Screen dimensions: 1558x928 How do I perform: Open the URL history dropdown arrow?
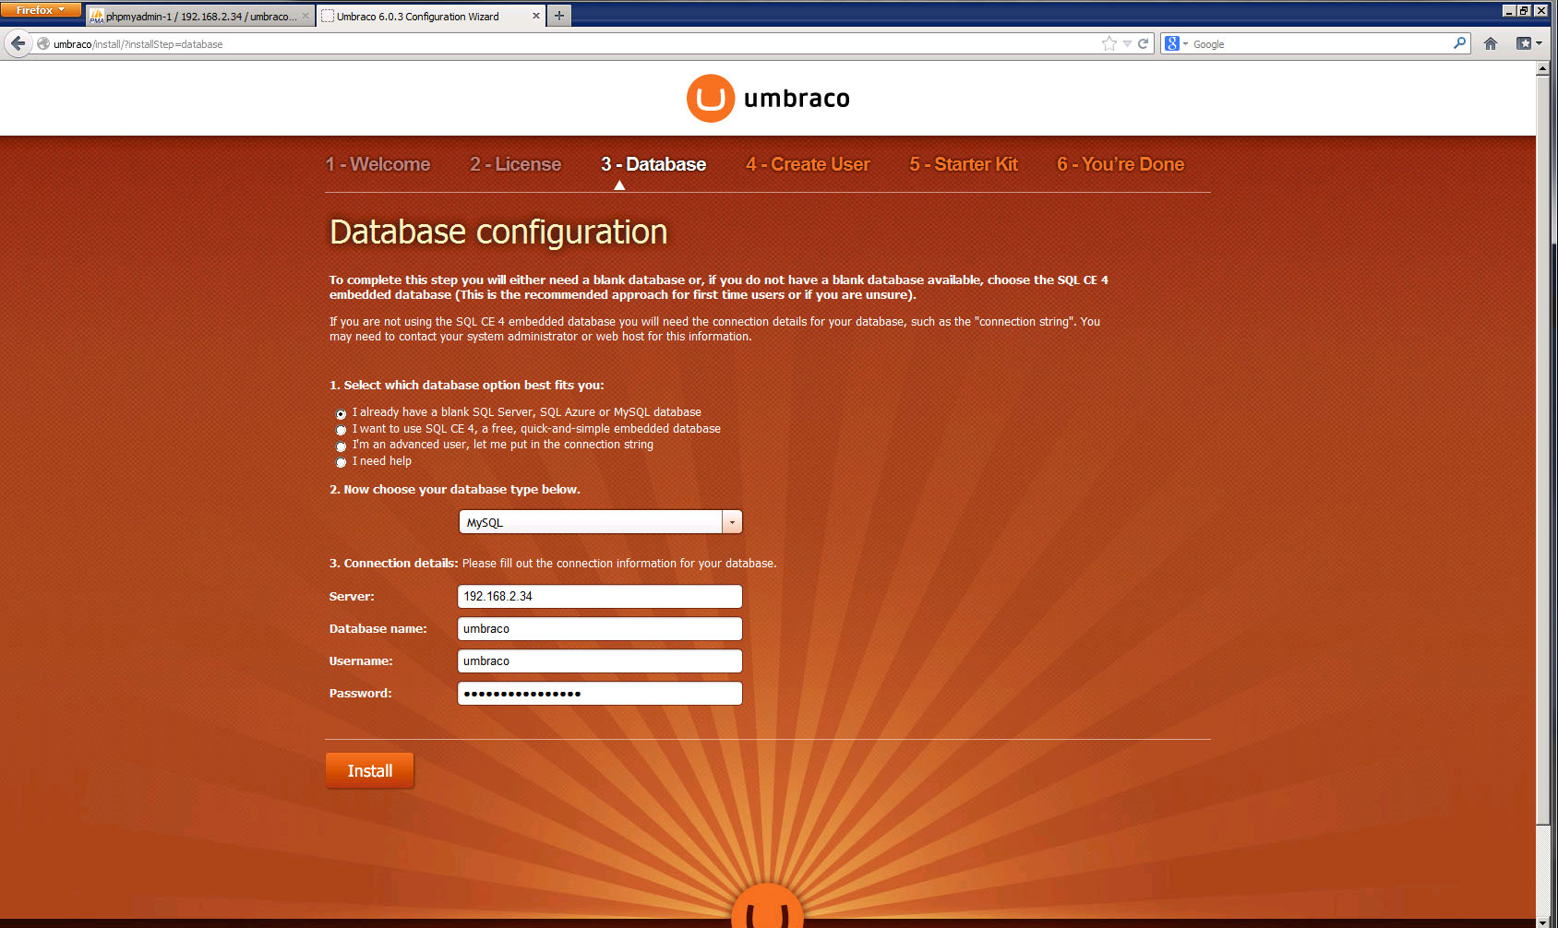[x=1127, y=43]
